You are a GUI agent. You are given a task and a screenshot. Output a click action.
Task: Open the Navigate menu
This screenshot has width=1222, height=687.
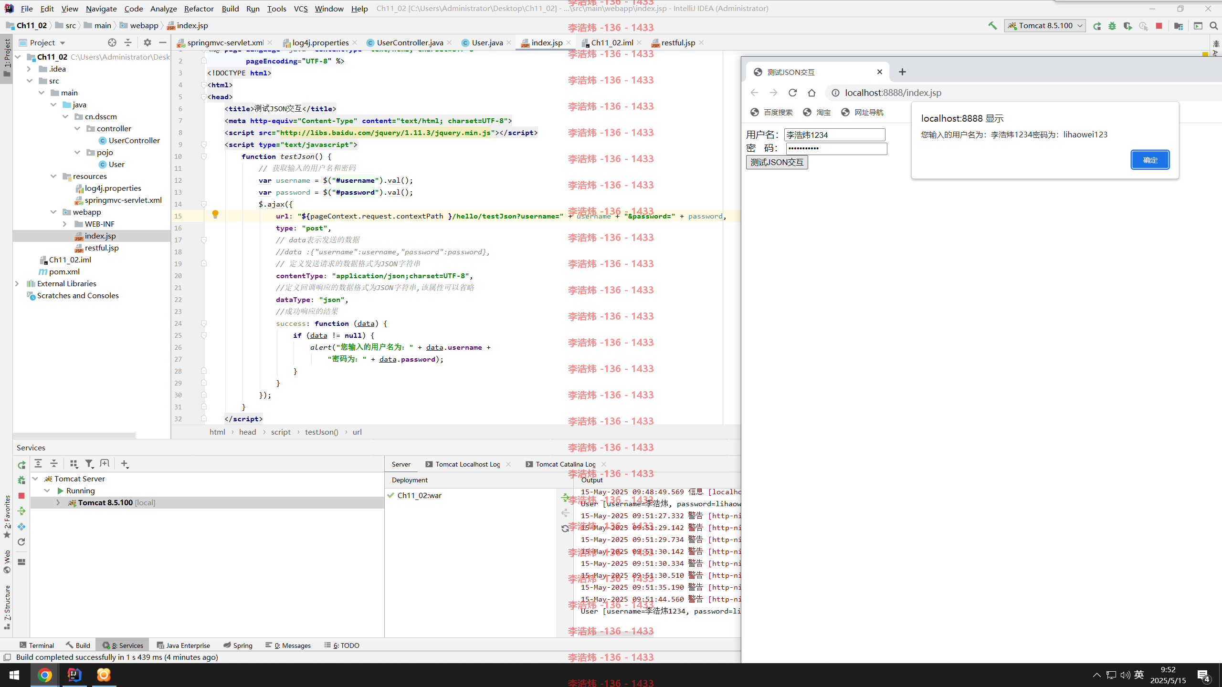click(101, 9)
